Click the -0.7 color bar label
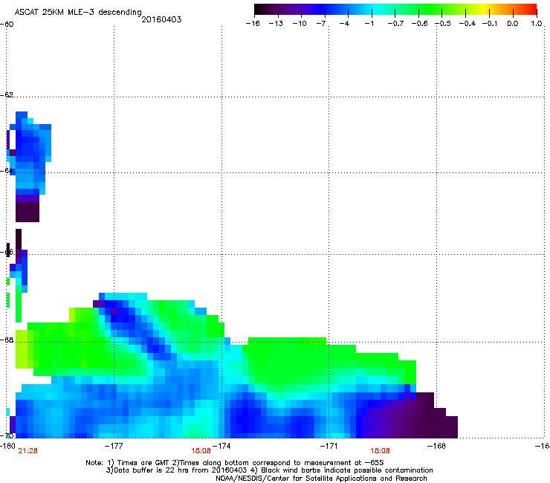 click(395, 24)
